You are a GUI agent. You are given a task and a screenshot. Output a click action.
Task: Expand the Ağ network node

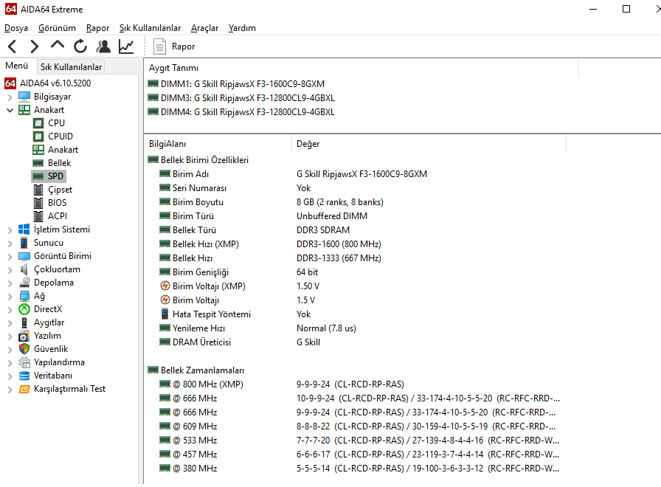pyautogui.click(x=10, y=297)
